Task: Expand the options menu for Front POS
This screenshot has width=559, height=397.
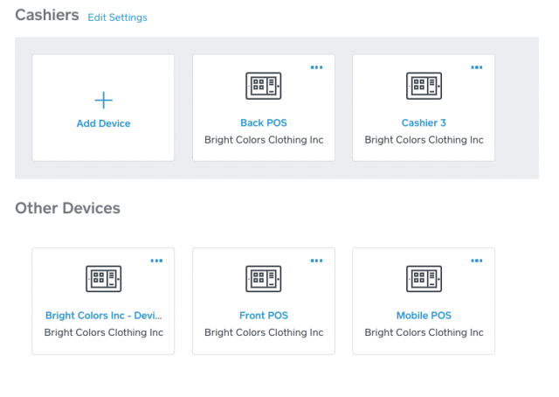Action: pos(316,261)
